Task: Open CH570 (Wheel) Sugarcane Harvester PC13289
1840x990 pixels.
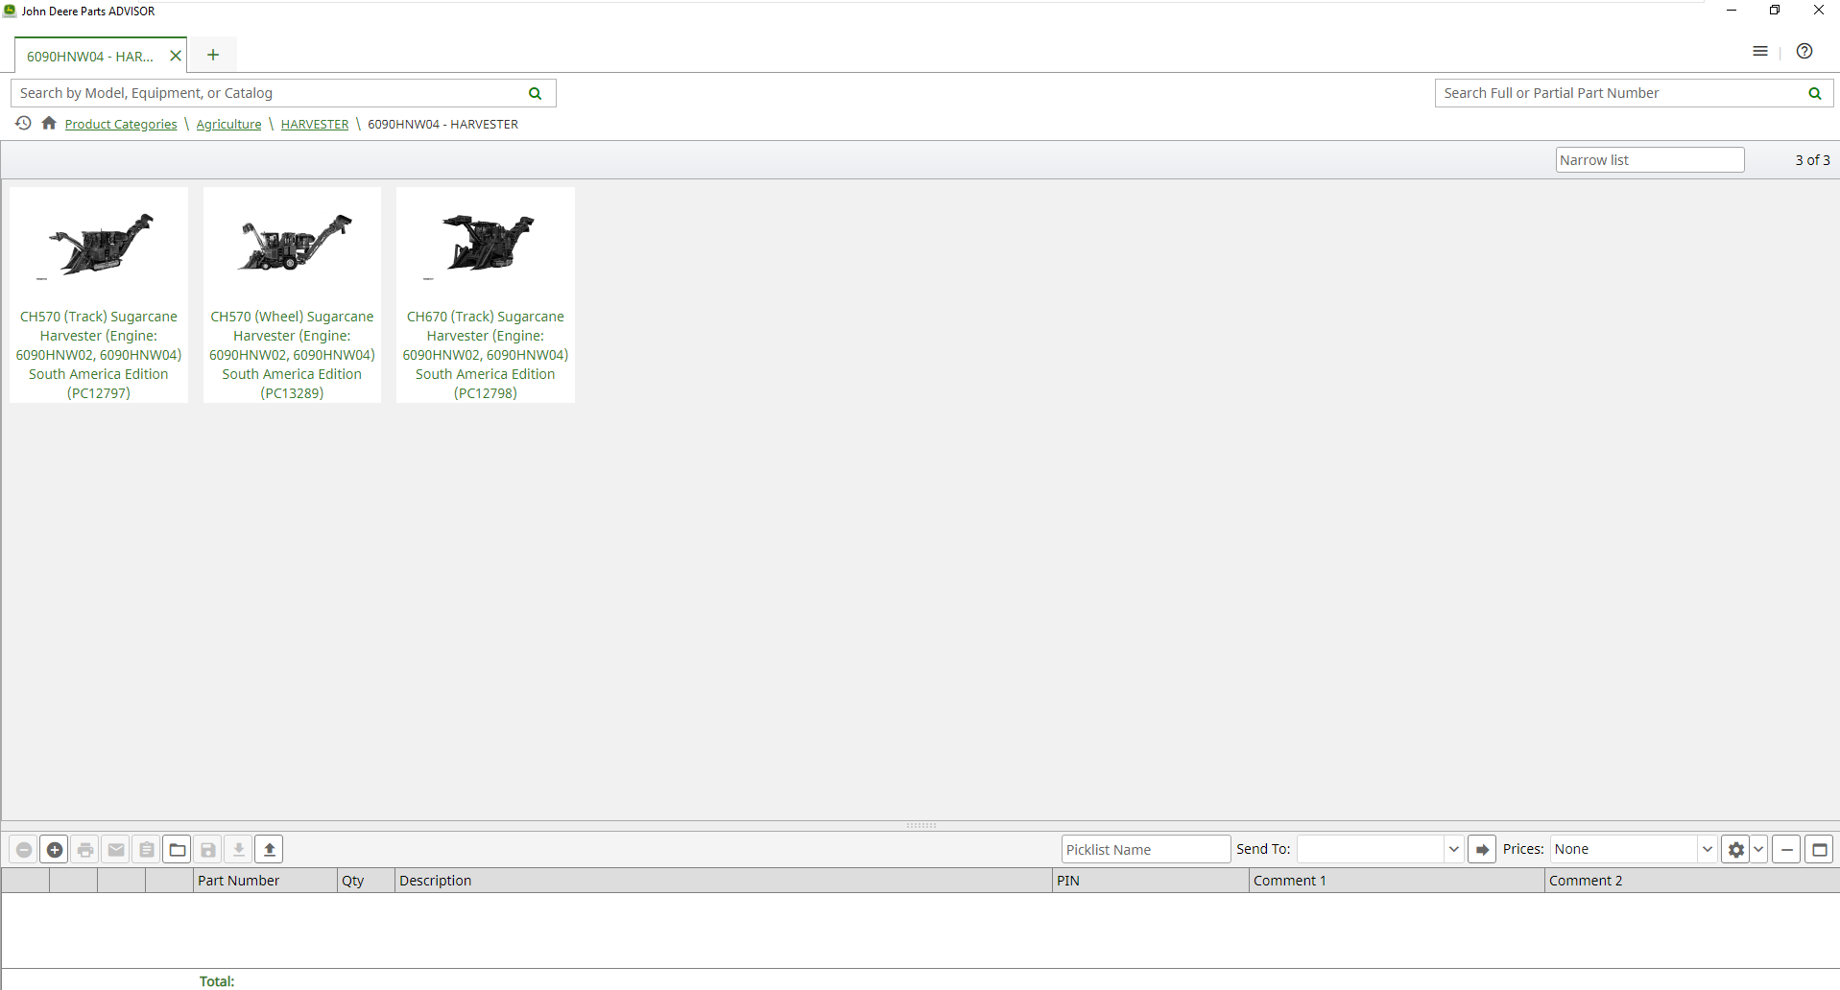Action: (292, 355)
